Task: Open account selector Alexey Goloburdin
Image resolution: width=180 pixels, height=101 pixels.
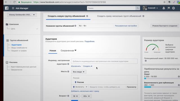Action: click(x=22, y=15)
